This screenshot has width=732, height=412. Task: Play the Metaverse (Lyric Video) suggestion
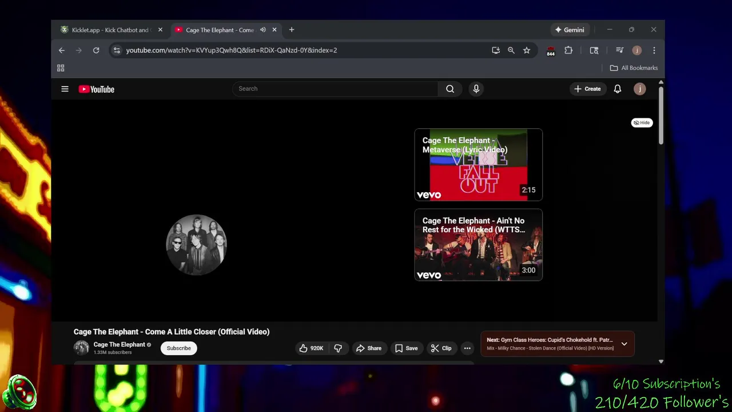(x=478, y=165)
